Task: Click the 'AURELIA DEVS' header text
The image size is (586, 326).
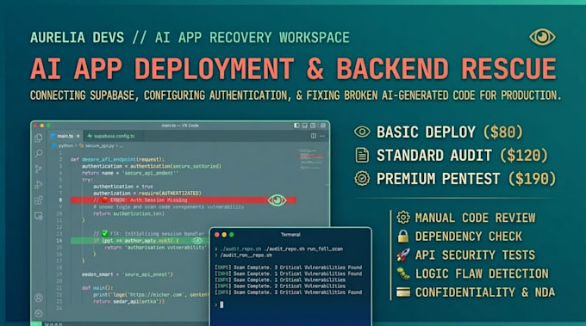Action: click(77, 38)
